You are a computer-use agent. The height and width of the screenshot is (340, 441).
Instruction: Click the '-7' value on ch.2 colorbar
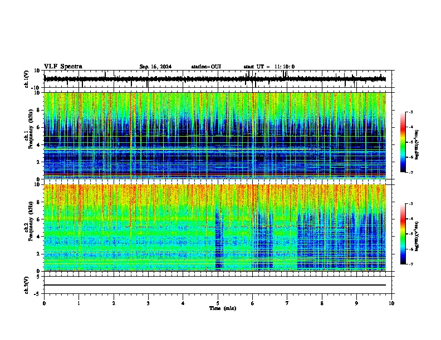pyautogui.click(x=410, y=264)
